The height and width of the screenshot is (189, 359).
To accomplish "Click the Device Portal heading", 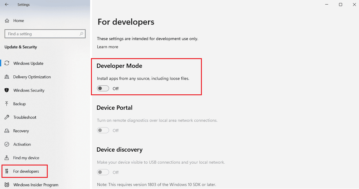I will coord(115,108).
